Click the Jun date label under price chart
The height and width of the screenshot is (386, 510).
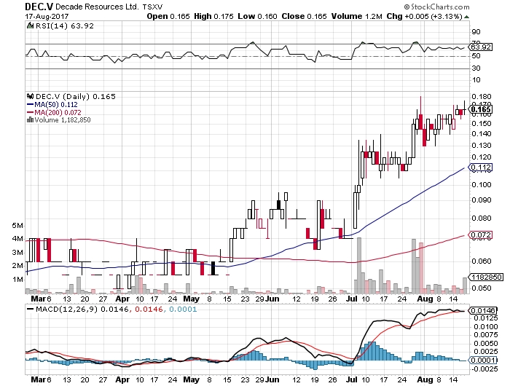point(272,299)
